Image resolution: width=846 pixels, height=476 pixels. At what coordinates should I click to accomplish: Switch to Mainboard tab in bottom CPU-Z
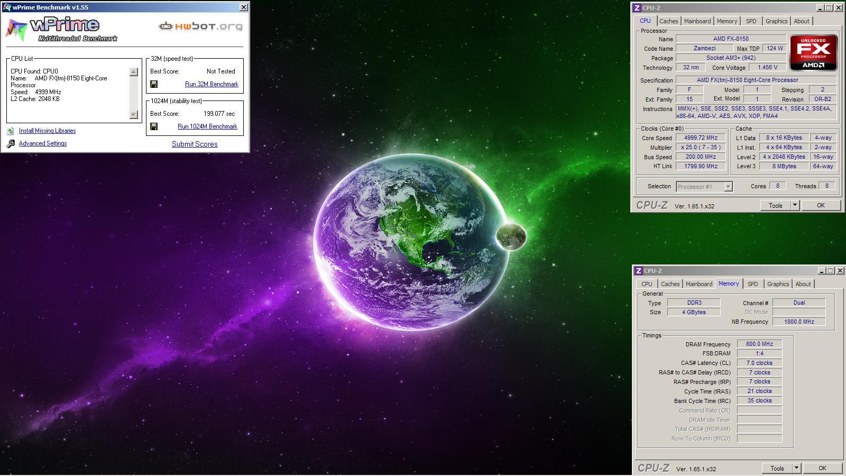click(699, 284)
